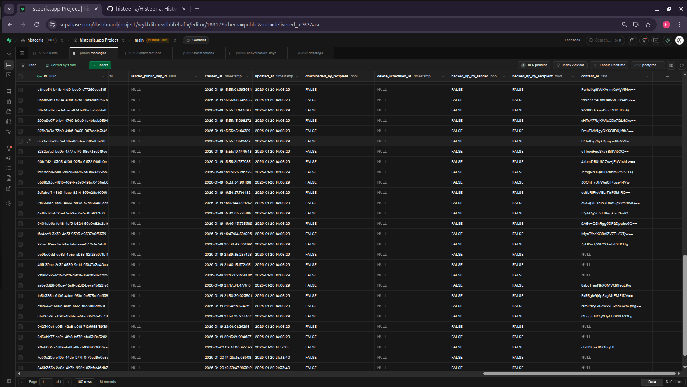Expand row dc21a15b with expand icon

29,141
